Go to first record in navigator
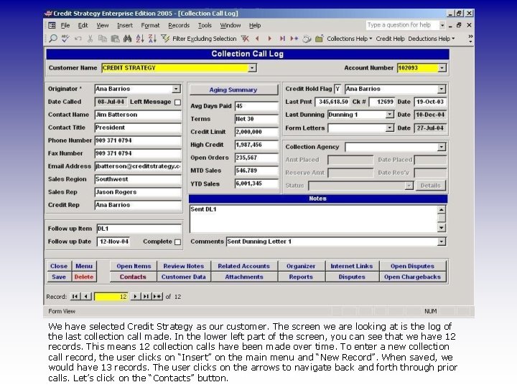517x387 pixels. [75, 296]
